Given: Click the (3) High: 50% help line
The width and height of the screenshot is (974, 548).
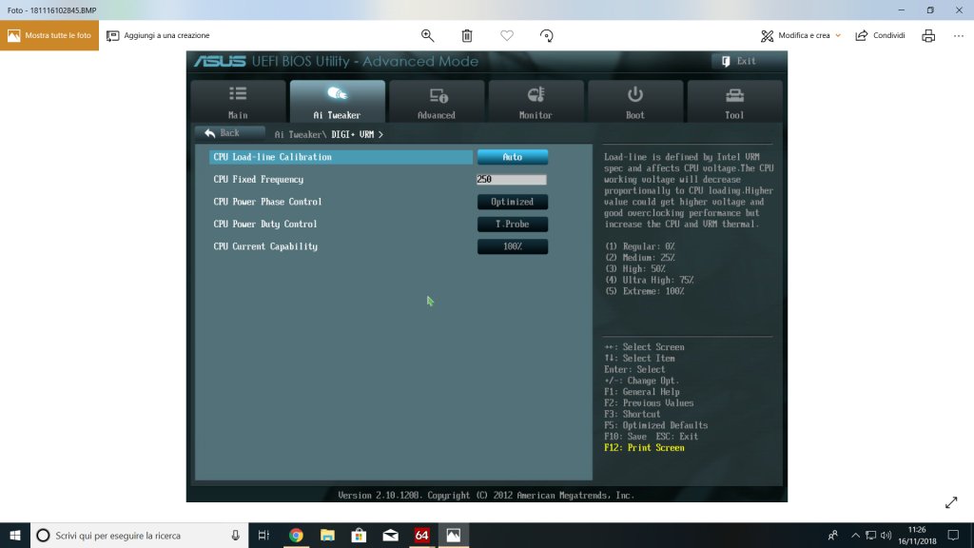Looking at the screenshot, I should pos(635,269).
